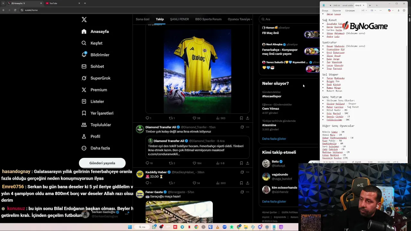
Task: Click the X search field Ara
Action: pos(289,19)
